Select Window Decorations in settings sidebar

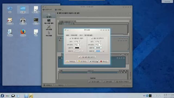coord(49,16)
